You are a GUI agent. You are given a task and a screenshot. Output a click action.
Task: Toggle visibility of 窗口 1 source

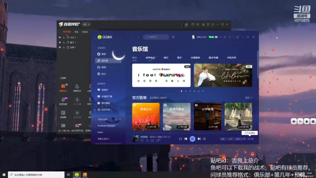[60, 42]
